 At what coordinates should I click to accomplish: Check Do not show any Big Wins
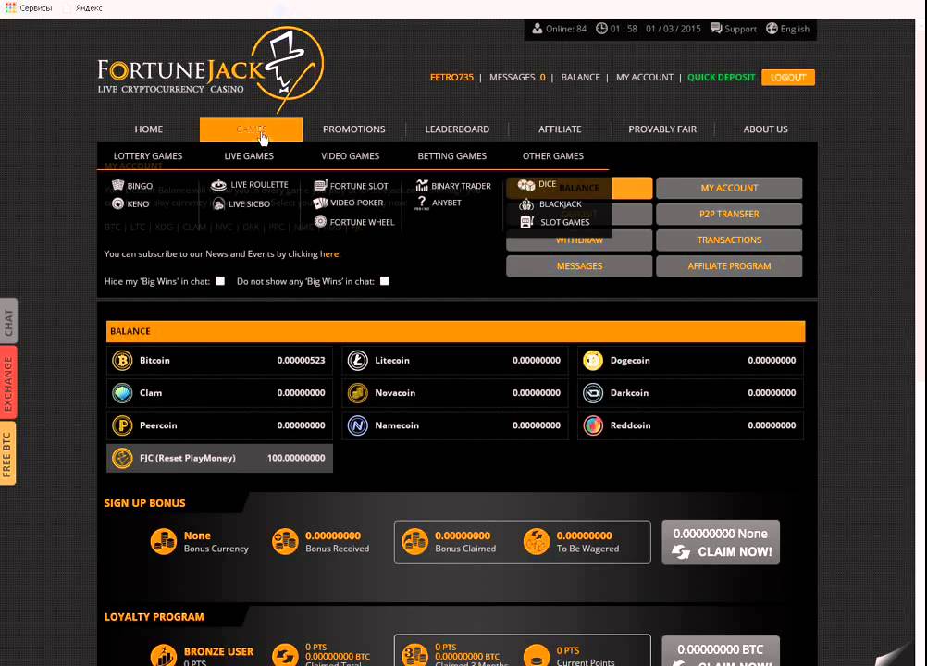(x=385, y=280)
